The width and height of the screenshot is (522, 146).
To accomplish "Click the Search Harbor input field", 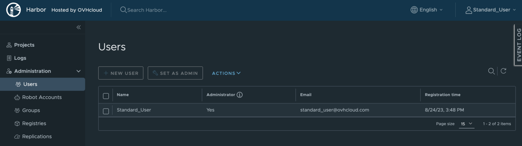I will coord(147,10).
